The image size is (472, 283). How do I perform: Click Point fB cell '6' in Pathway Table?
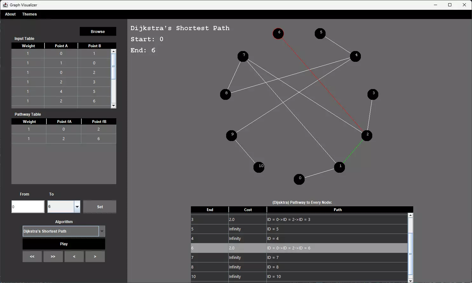(x=98, y=138)
